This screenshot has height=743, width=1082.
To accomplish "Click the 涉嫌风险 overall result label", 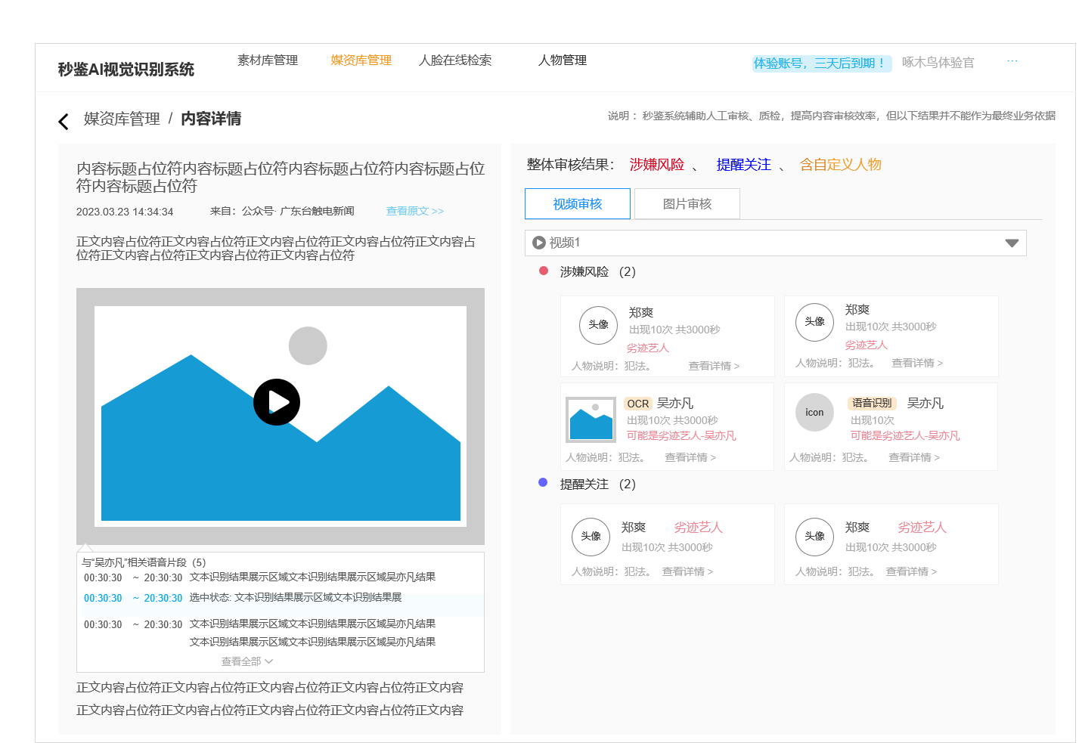I will point(657,165).
